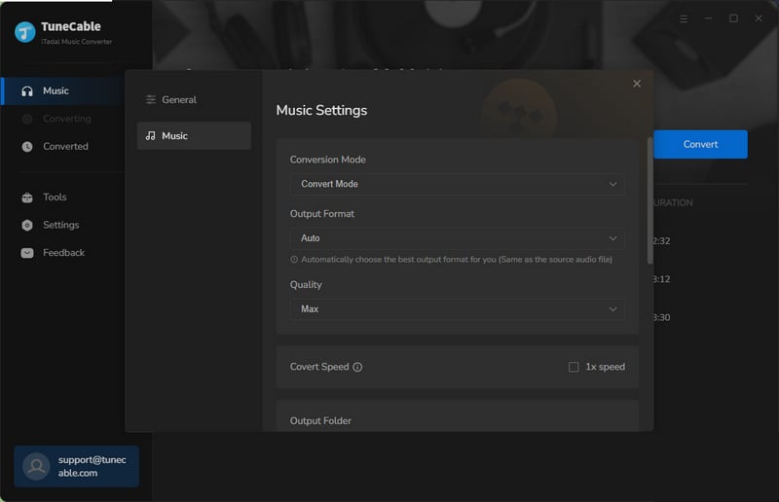The width and height of the screenshot is (779, 502).
Task: Click the info icon beside Covert Speed
Action: pos(357,367)
